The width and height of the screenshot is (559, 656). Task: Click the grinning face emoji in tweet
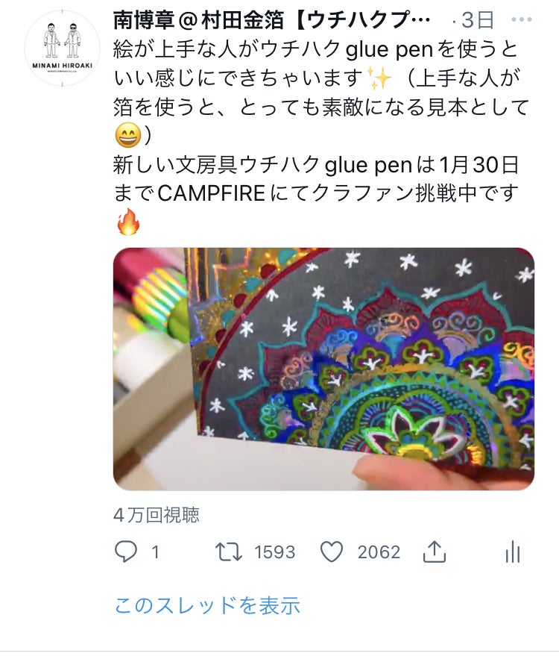pos(128,136)
